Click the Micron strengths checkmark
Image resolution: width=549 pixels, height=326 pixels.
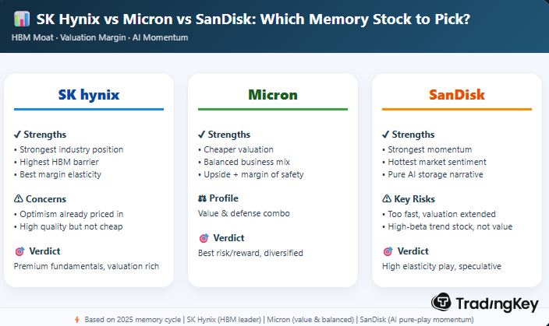tap(203, 135)
